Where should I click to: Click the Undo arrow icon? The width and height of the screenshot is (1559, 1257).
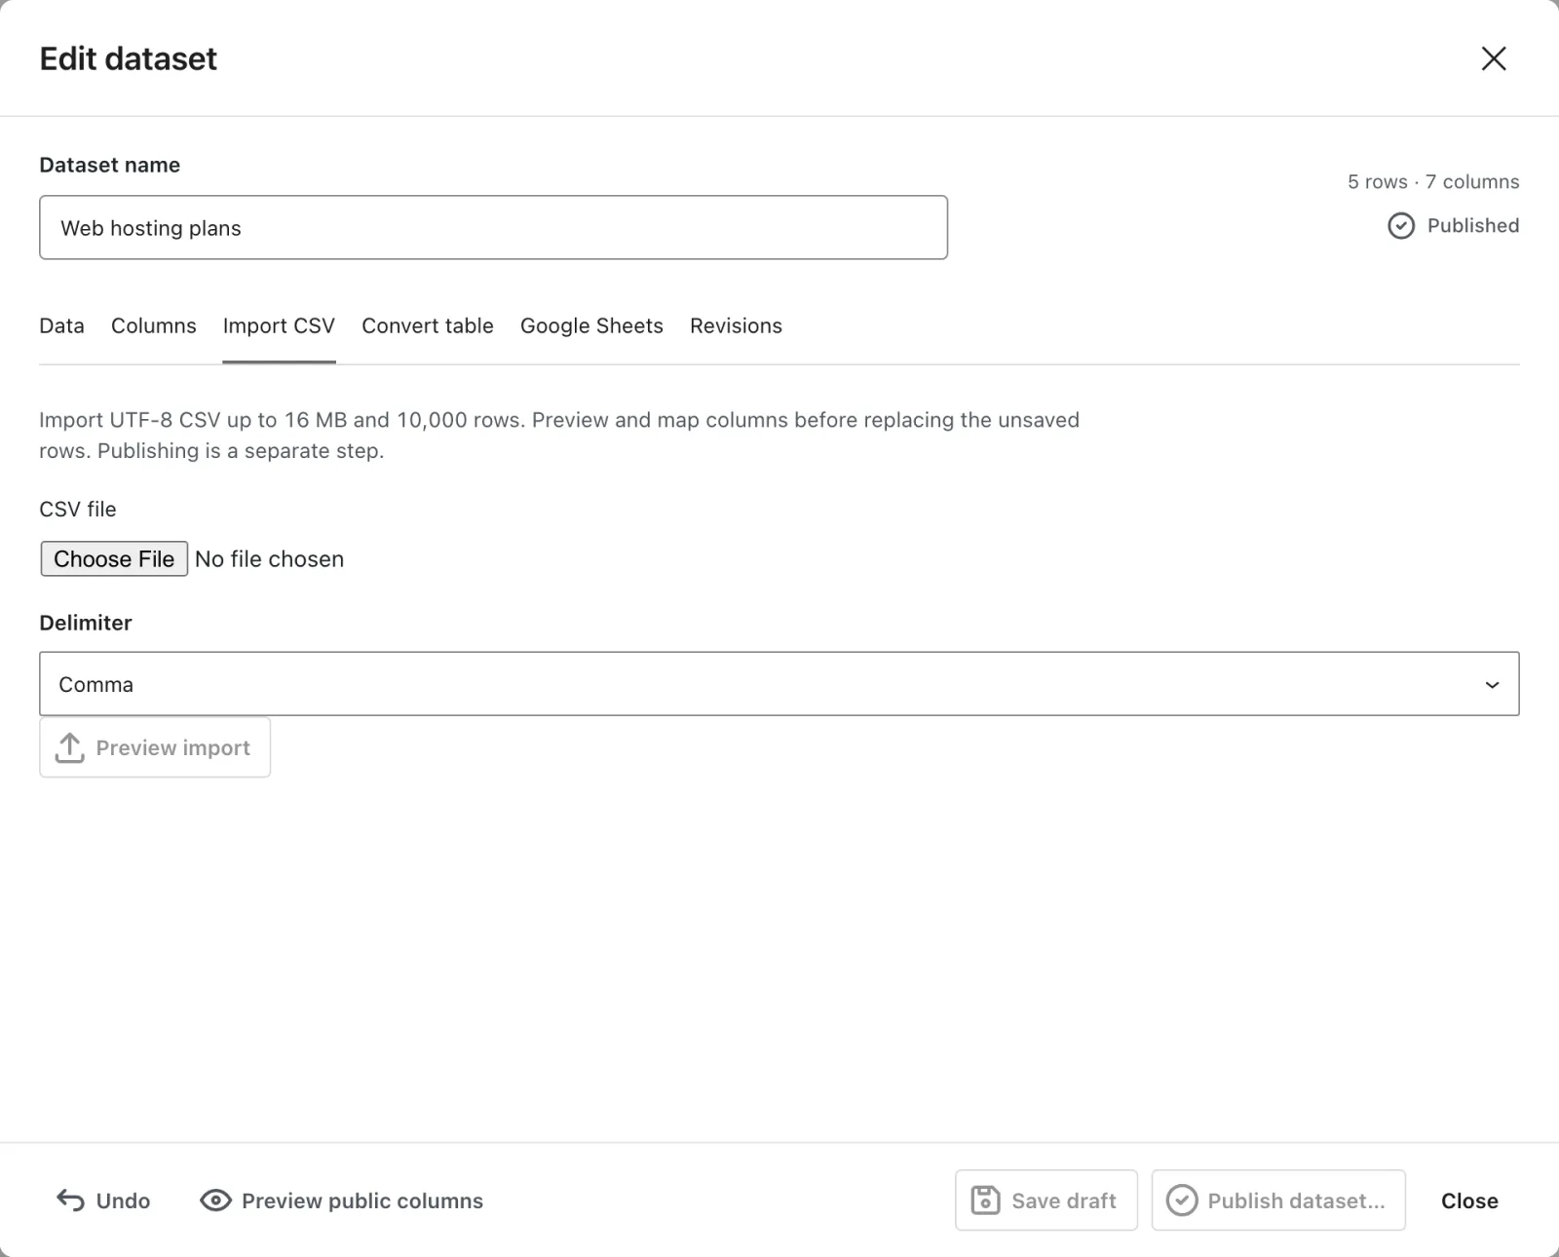point(70,1200)
